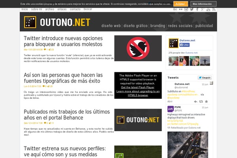Click the OUTONO.NET site title text
237x158 pixels.
[65, 23]
